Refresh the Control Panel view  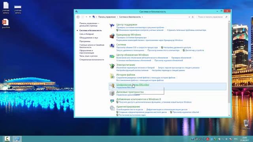click(x=193, y=17)
